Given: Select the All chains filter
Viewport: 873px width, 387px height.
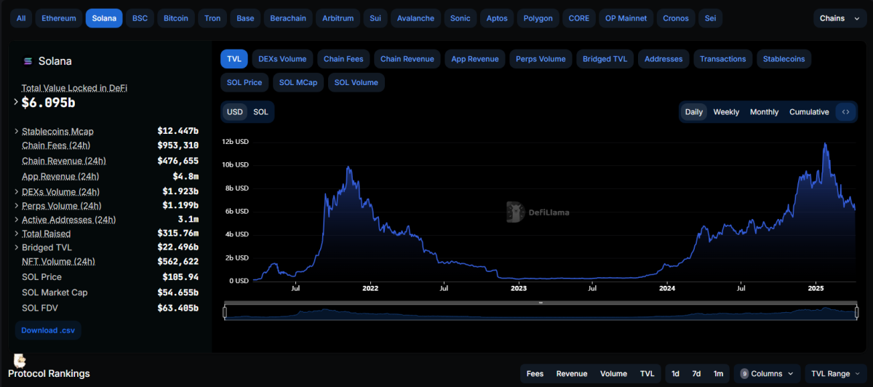Looking at the screenshot, I should pos(21,18).
